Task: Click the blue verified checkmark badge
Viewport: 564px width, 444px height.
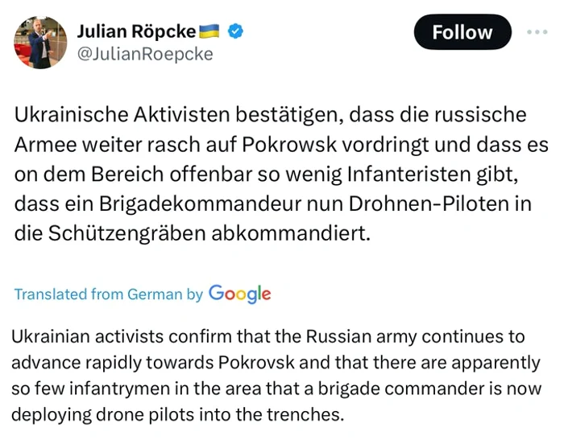Action: 235,31
